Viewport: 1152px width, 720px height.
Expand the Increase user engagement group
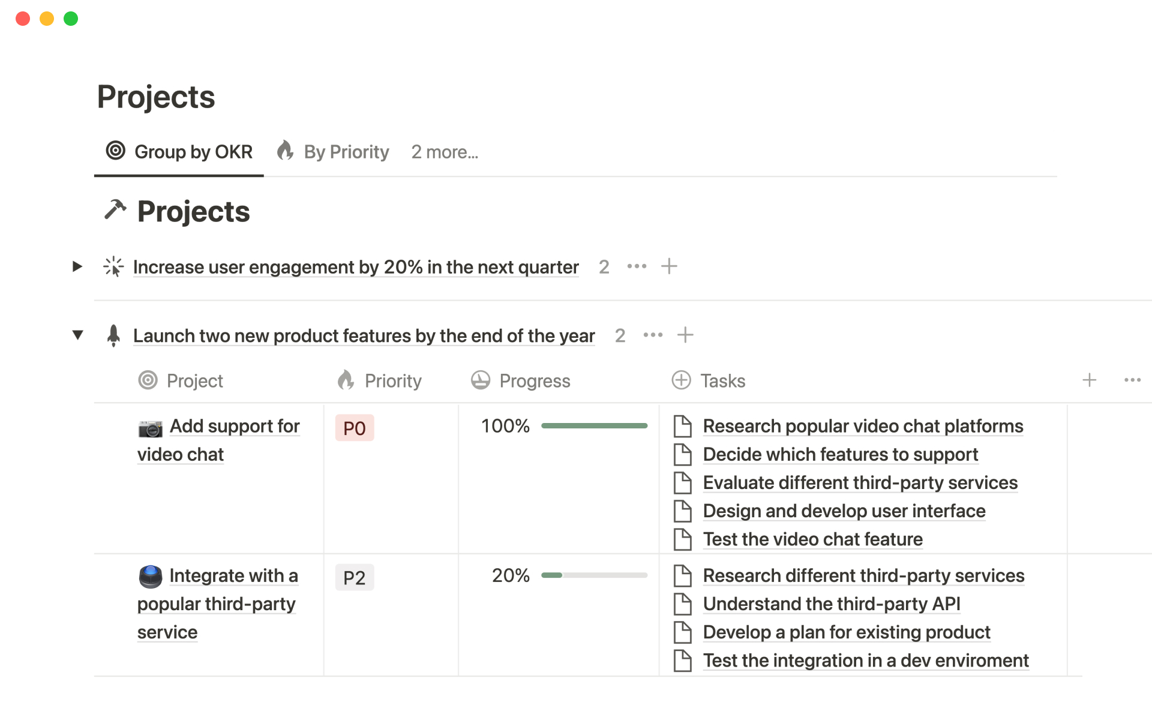click(x=77, y=266)
